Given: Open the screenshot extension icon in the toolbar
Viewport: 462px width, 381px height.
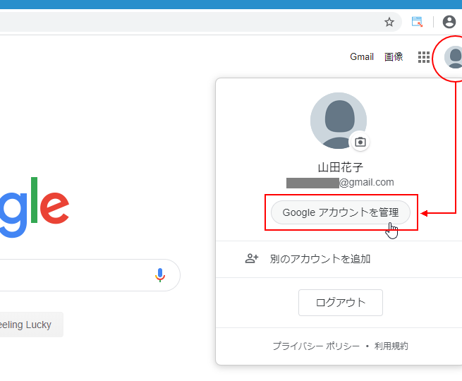Looking at the screenshot, I should 417,22.
